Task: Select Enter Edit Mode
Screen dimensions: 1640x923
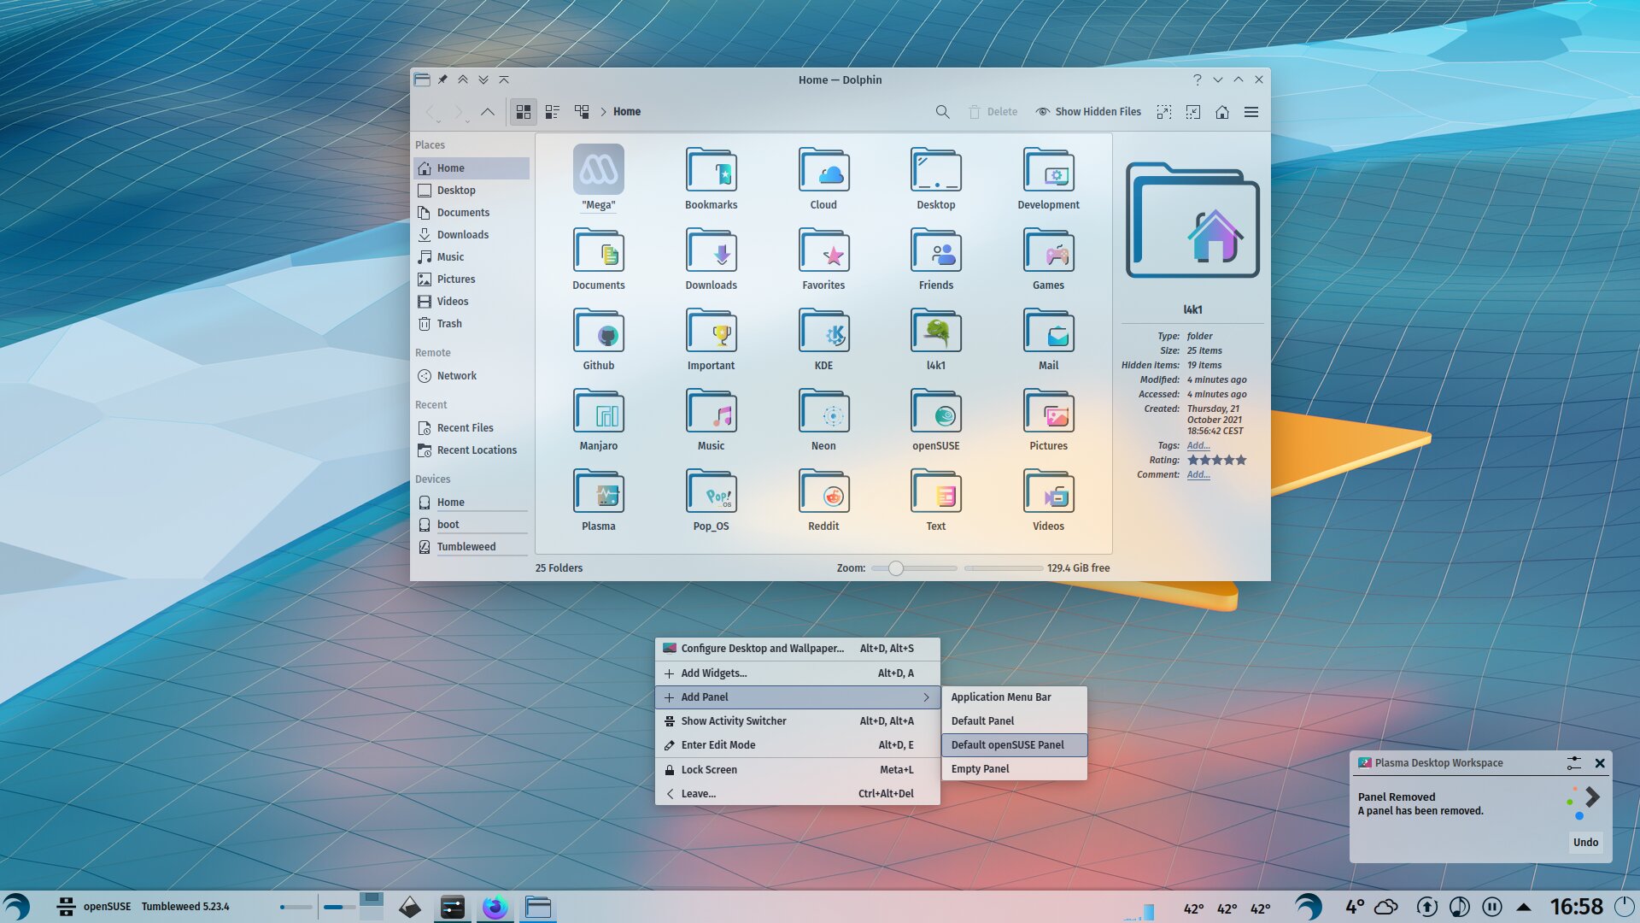Action: [797, 745]
